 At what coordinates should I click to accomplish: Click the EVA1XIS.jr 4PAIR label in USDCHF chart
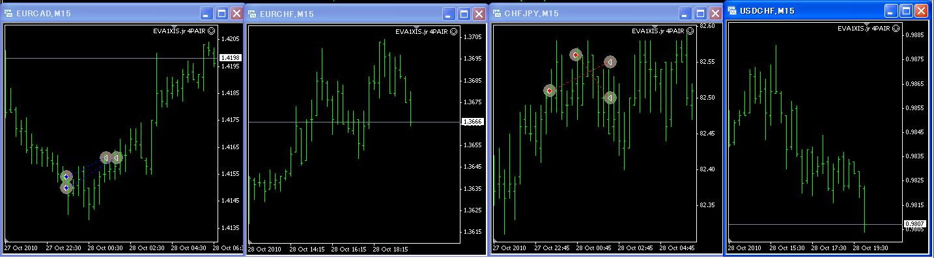click(863, 28)
